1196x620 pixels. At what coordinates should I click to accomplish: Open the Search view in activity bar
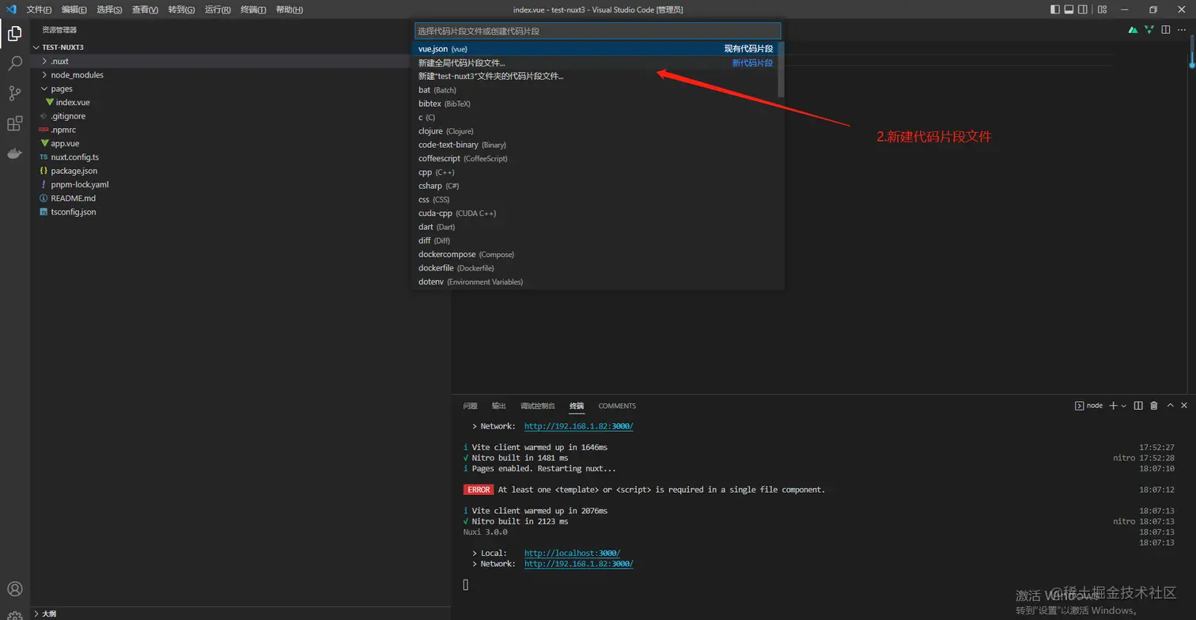[14, 63]
